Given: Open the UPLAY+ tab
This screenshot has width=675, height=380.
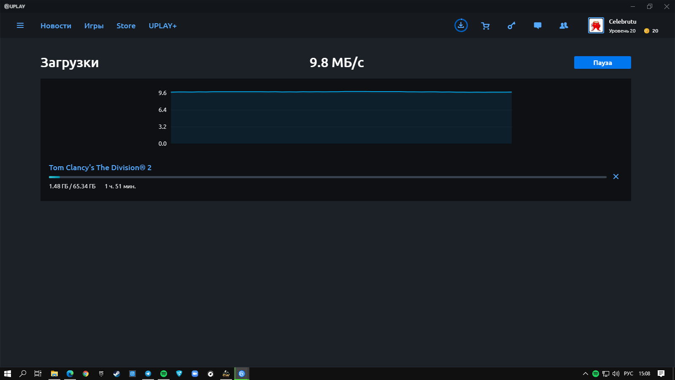Looking at the screenshot, I should point(163,26).
